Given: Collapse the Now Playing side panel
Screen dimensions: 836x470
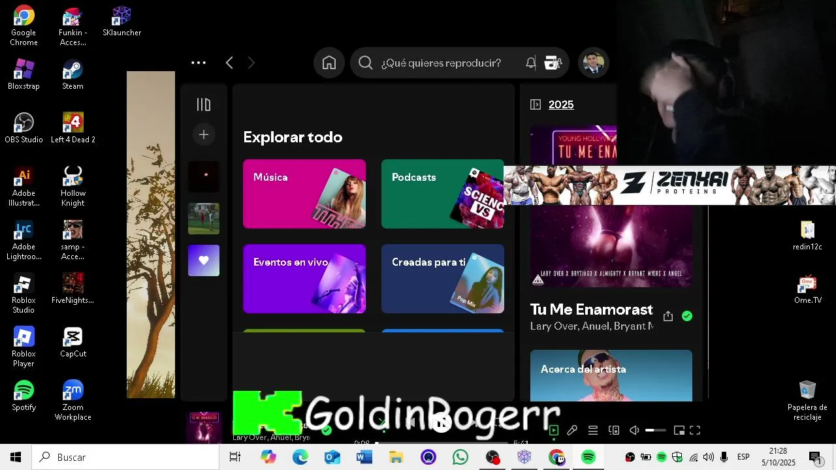Looking at the screenshot, I should tap(536, 104).
